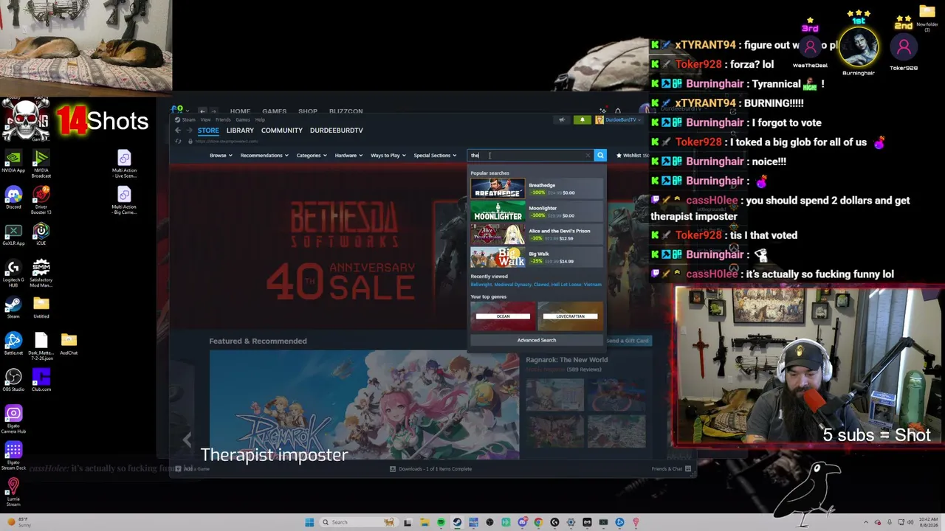
Task: Open the Club.com desktop shortcut
Action: coord(41,379)
